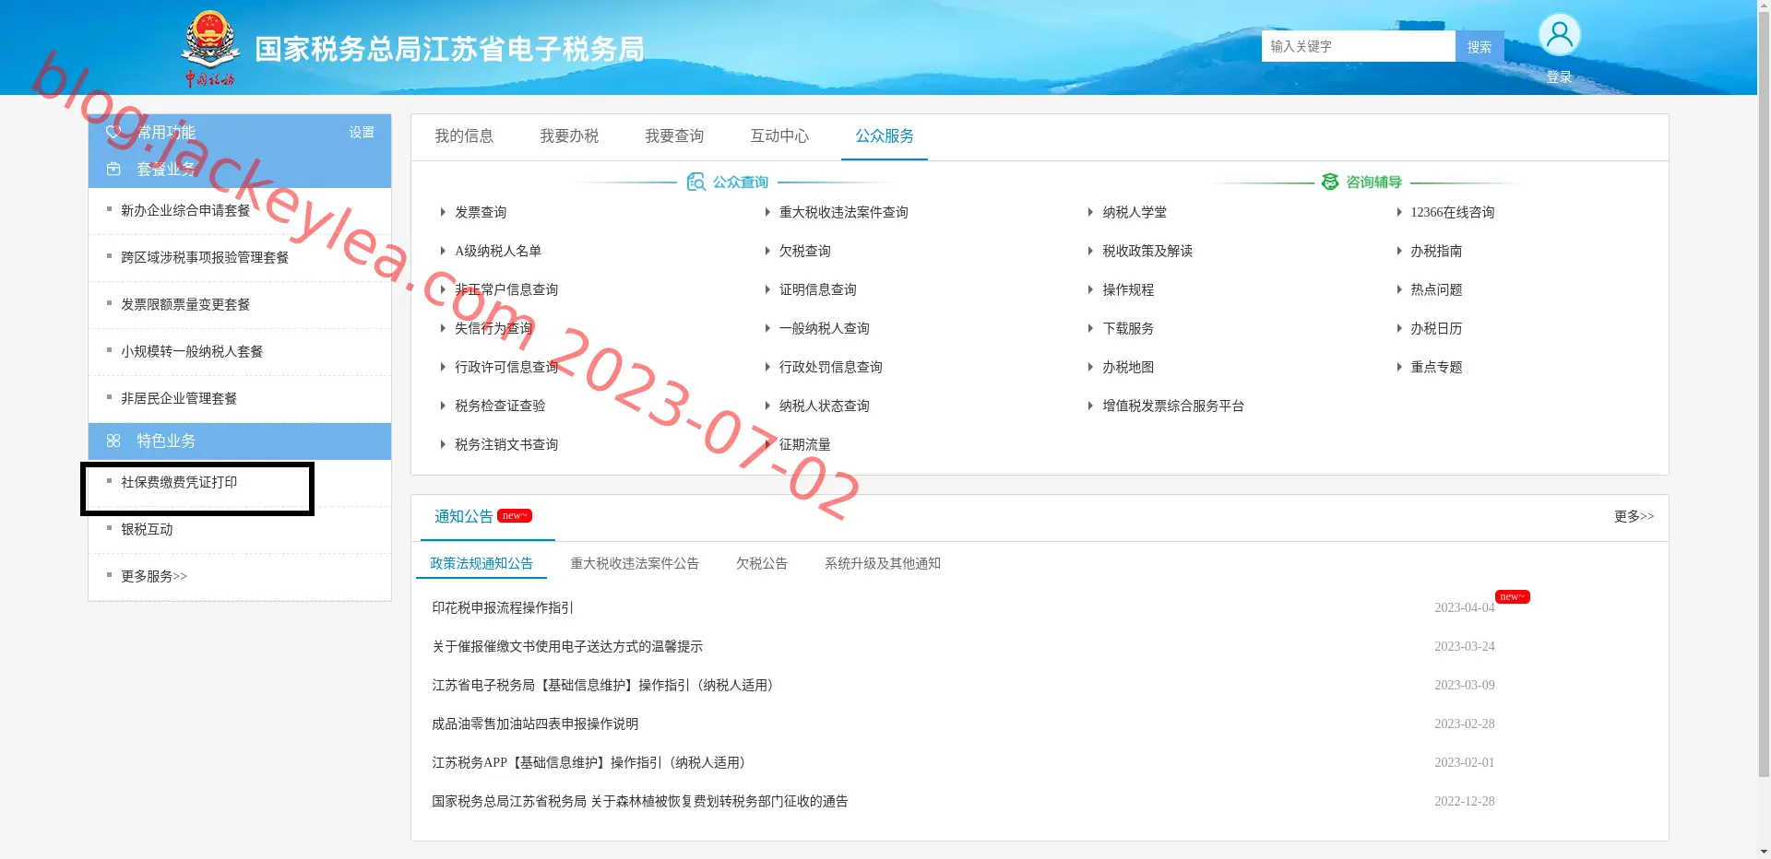Open 小规模转一般纳税人套餐
This screenshot has height=859, width=1771.
click(x=192, y=351)
